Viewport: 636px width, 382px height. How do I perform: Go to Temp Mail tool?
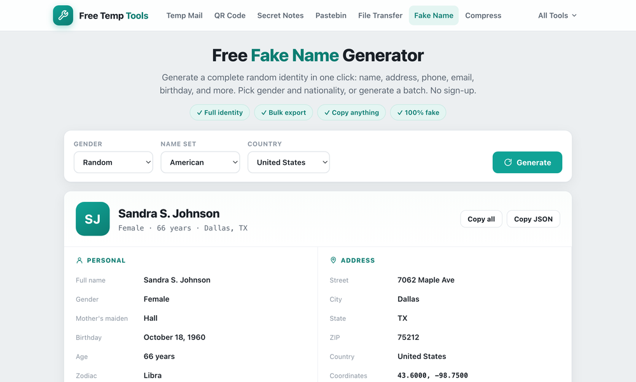184,15
